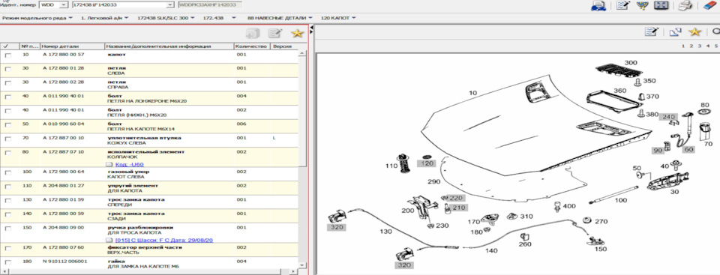Viewport: 720px width, 275px height.
Task: Tick checkbox for ручка разблокировки row
Action: [x=7, y=229]
